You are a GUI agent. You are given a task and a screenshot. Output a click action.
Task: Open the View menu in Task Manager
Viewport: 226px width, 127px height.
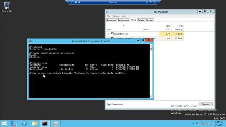click(124, 16)
